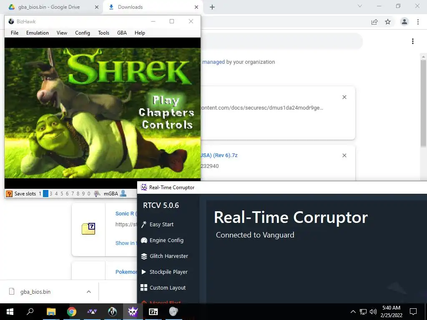Select save slot 8 in BizHawk
This screenshot has width=427, height=320.
pos(78,194)
